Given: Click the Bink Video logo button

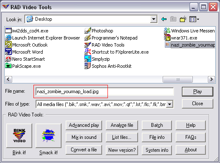Looking at the screenshot, I should [x=19, y=136].
